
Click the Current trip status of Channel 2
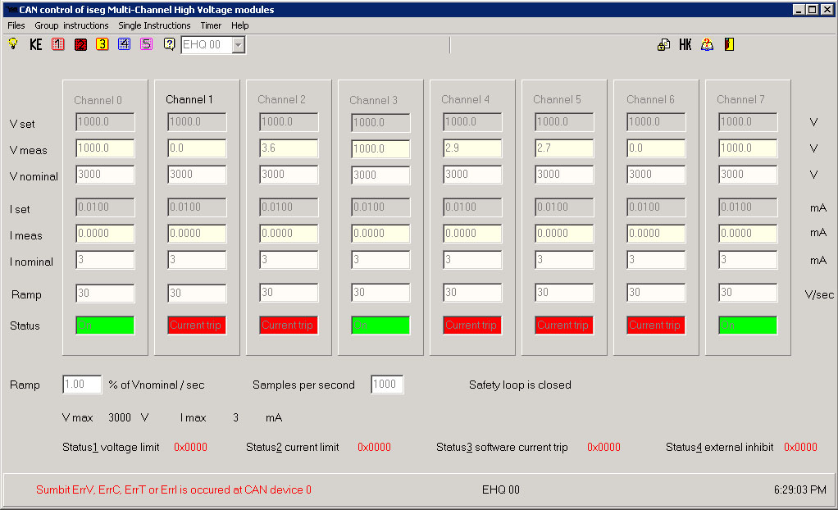tap(289, 325)
